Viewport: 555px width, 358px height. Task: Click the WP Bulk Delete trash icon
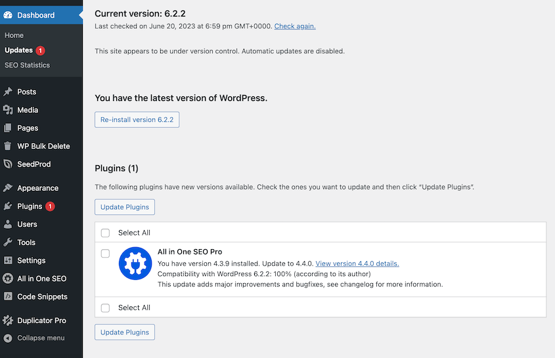[8, 146]
